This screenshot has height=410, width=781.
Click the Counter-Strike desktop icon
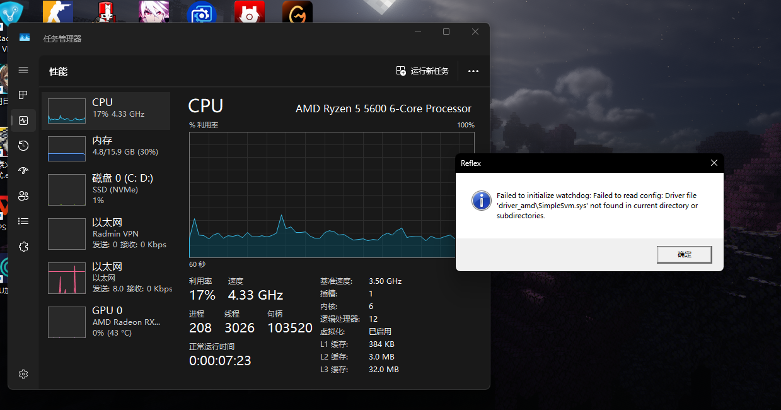tap(57, 13)
